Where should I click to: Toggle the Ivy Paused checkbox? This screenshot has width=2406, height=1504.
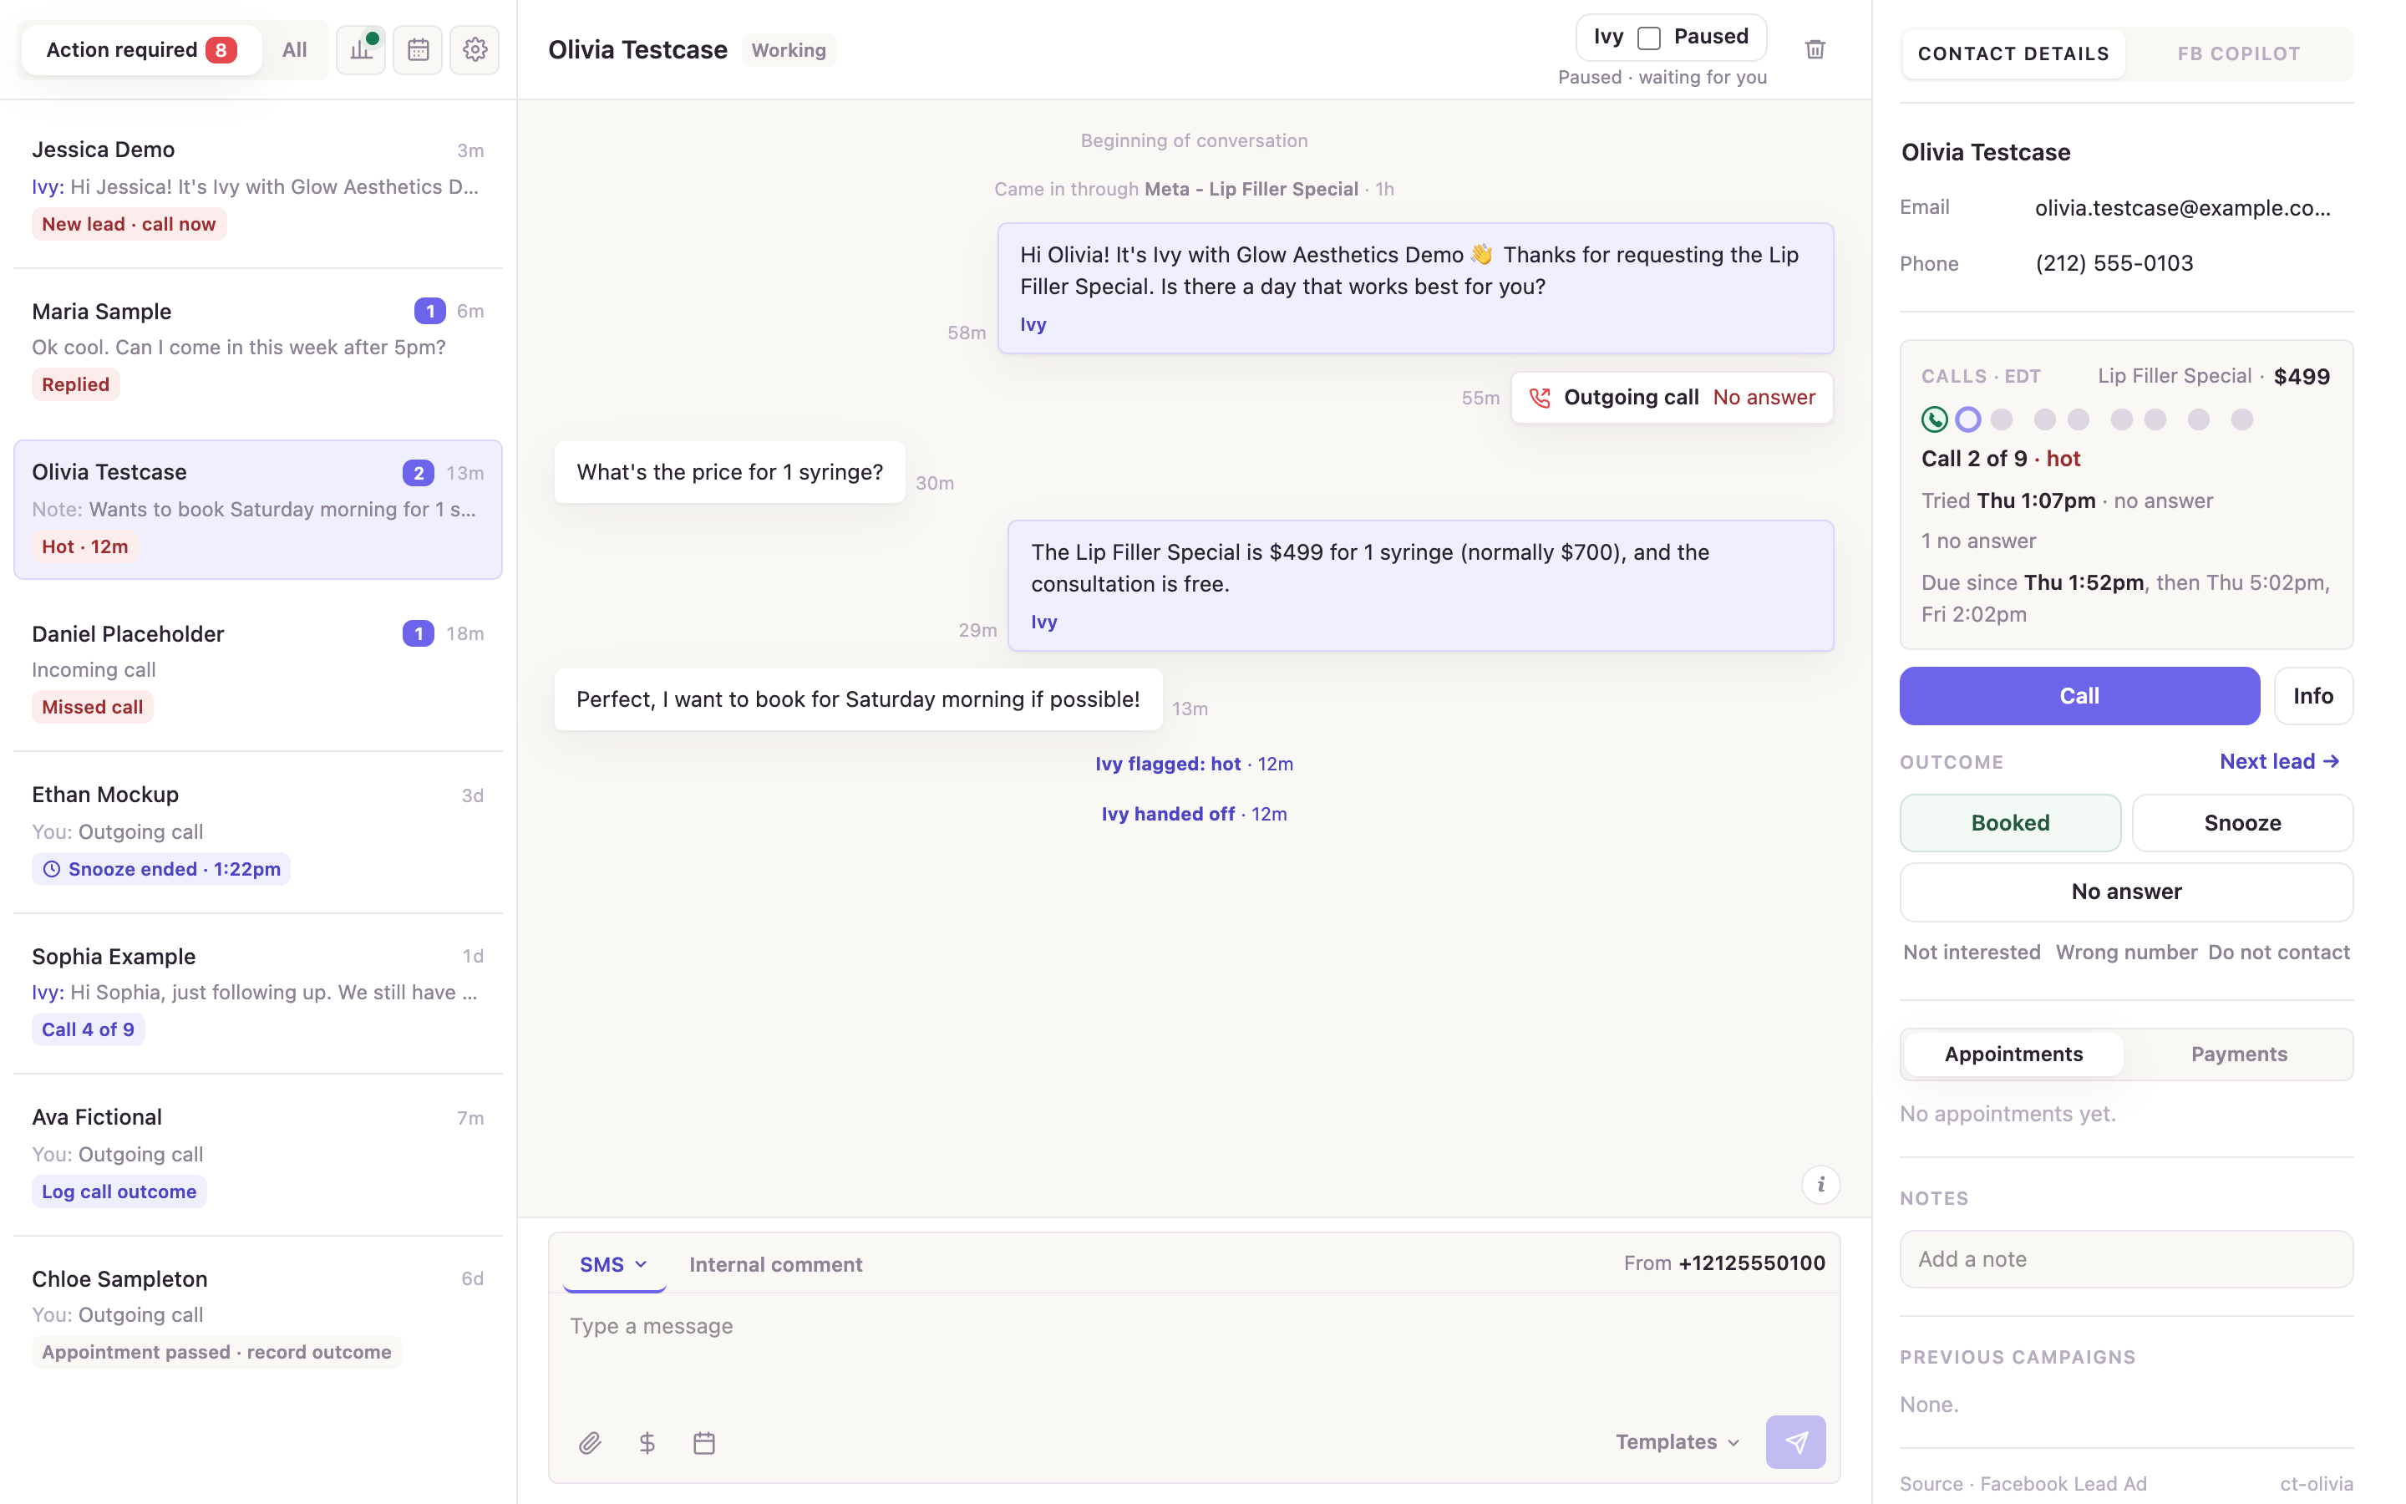tap(1649, 38)
